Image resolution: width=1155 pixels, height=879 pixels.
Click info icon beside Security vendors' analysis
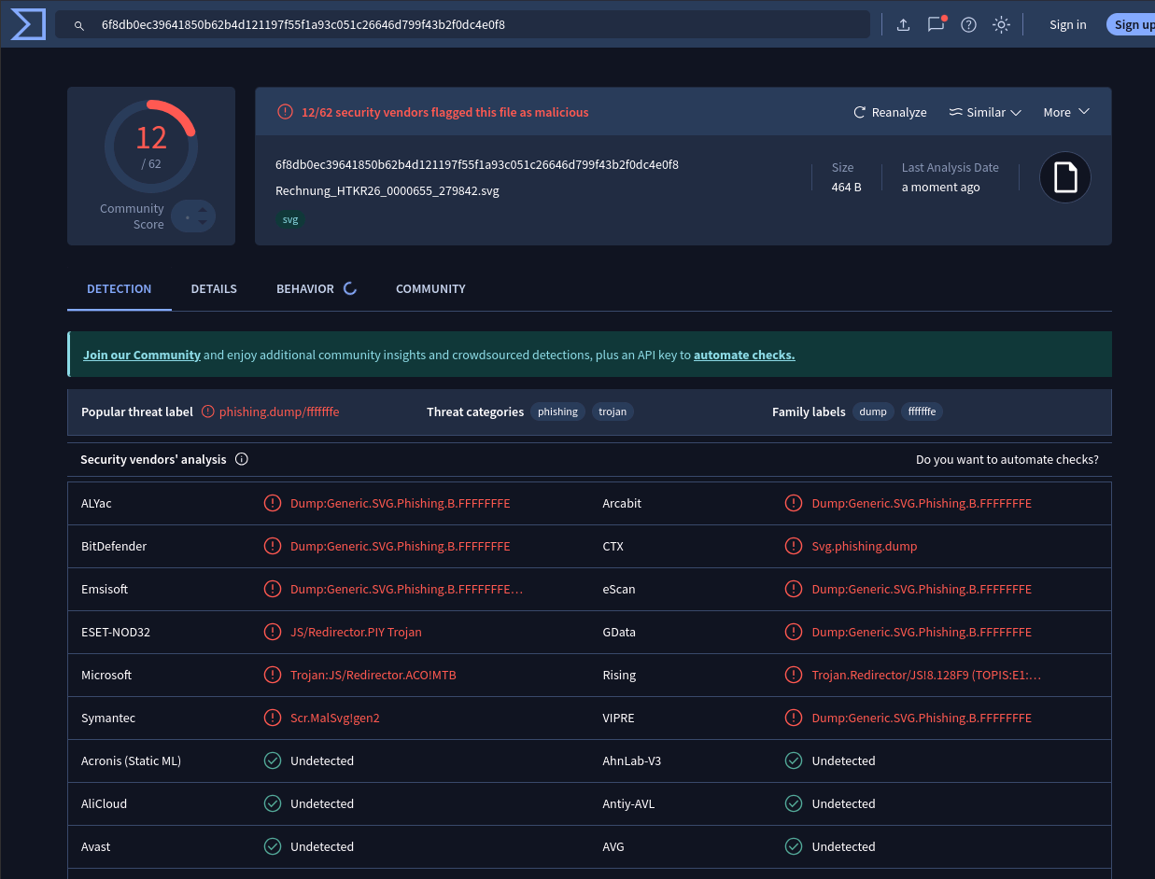coord(242,459)
